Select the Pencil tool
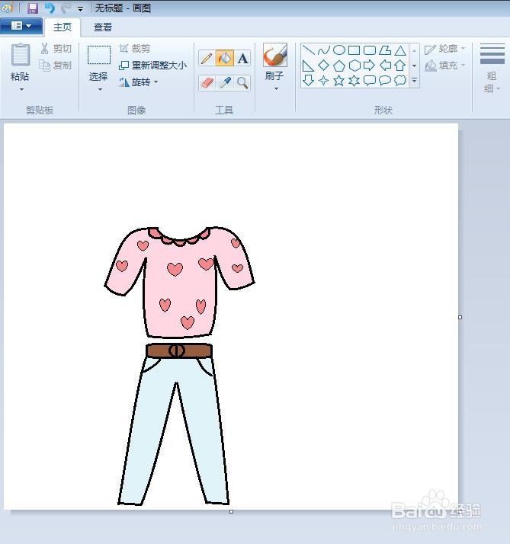The width and height of the screenshot is (510, 544). click(207, 58)
